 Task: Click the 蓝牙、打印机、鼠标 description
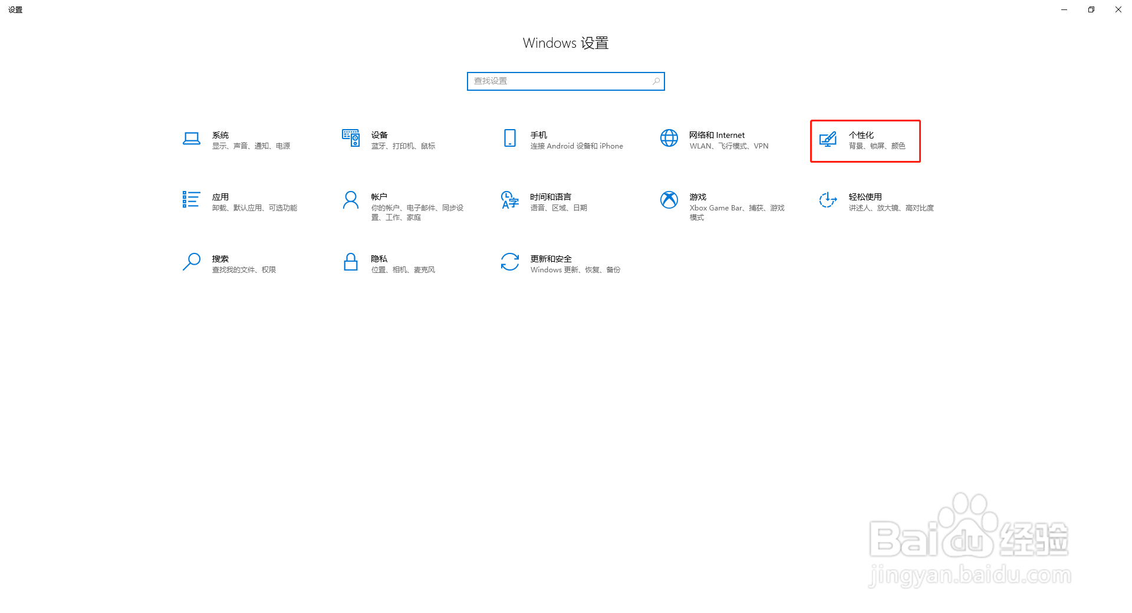point(403,146)
